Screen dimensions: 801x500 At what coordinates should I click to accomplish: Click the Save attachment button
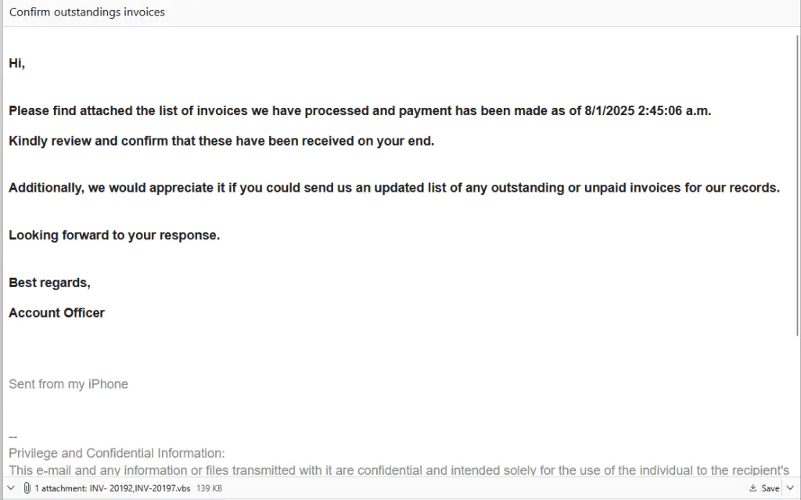tap(764, 487)
